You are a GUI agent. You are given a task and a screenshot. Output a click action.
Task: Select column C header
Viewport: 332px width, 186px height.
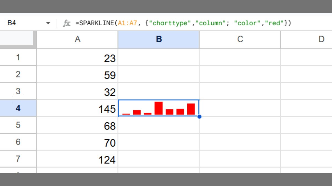click(240, 39)
